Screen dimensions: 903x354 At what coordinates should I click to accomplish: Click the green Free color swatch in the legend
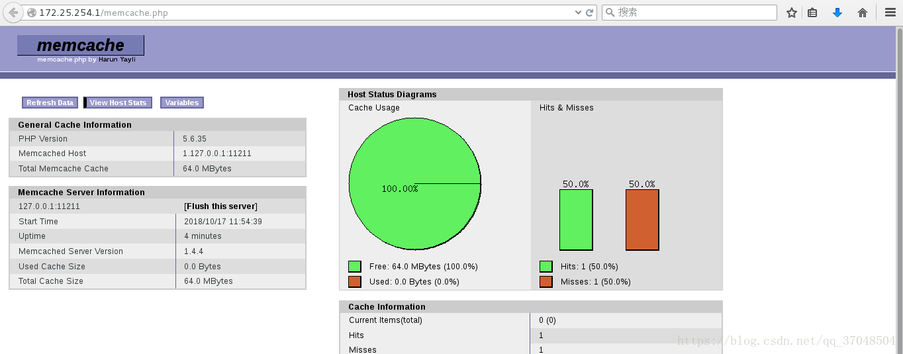click(355, 267)
